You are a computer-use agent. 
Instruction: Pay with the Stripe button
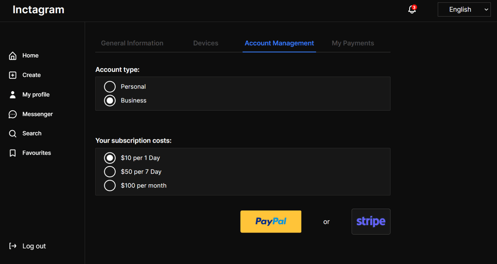pyautogui.click(x=371, y=221)
